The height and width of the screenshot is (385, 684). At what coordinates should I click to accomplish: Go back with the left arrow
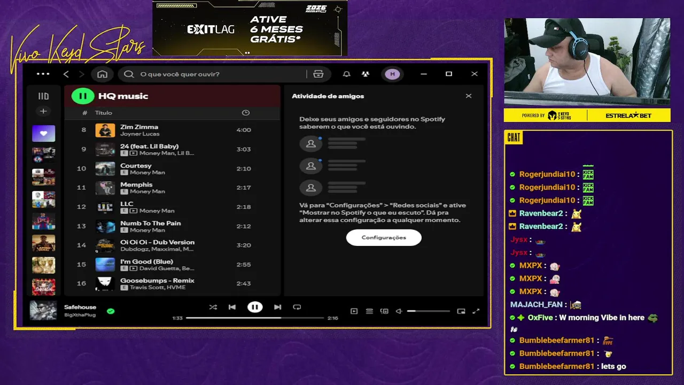coord(66,74)
